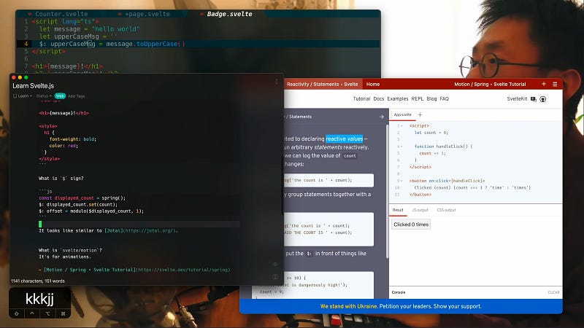Open Docs in Svelte navigation
The height and width of the screenshot is (328, 584).
[378, 99]
